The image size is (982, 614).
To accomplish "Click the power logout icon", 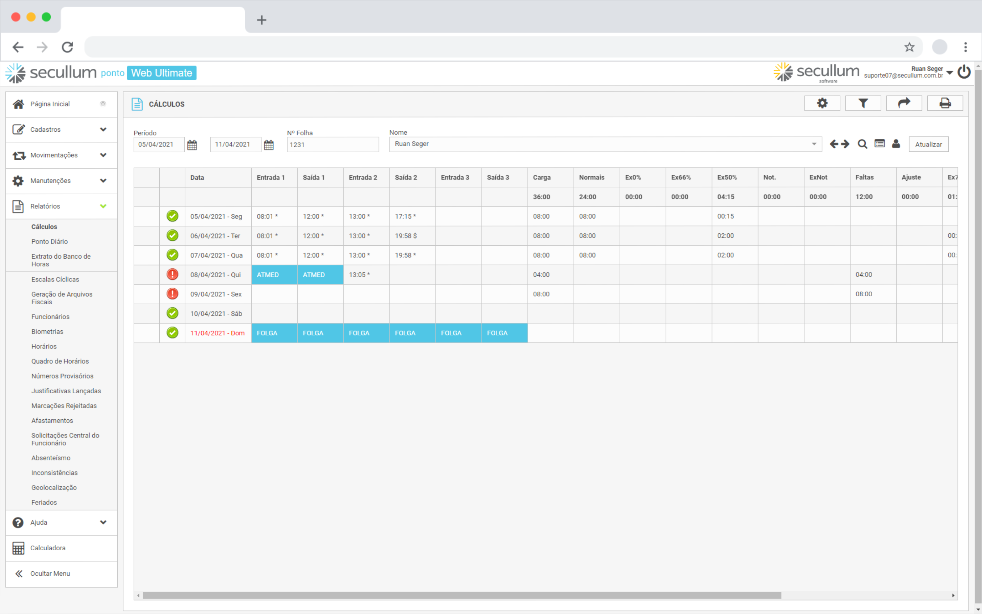I will click(964, 72).
